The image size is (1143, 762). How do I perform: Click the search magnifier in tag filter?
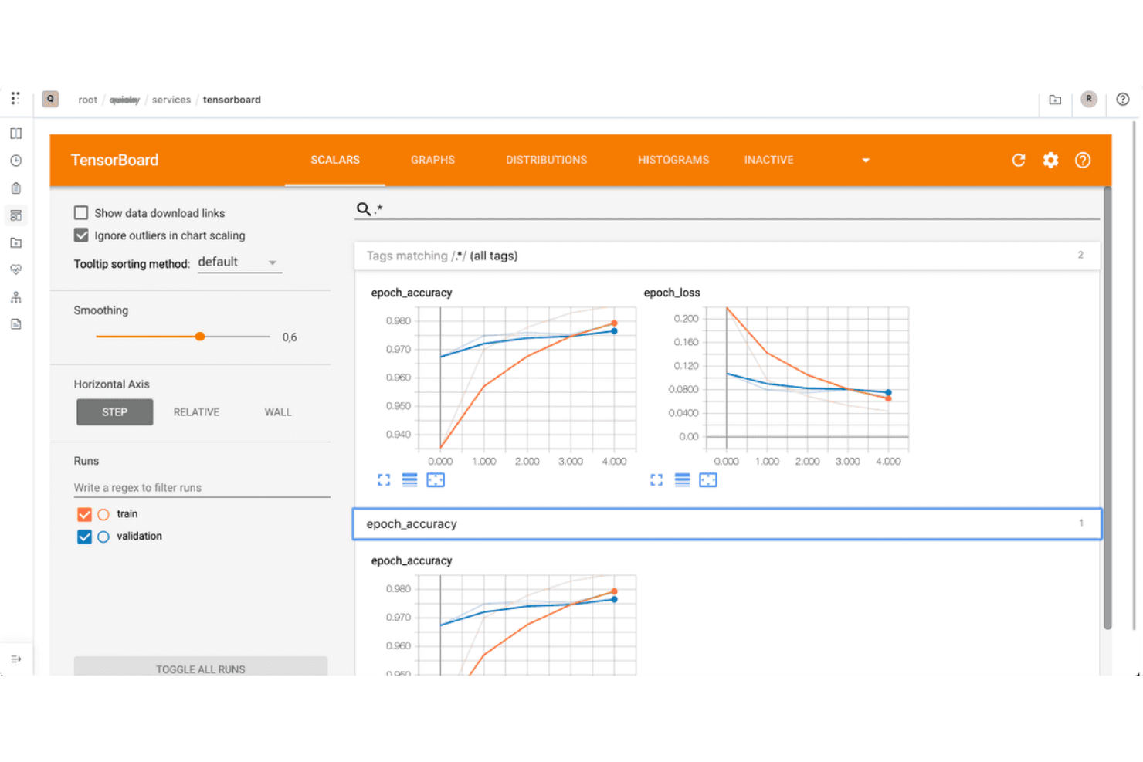tap(363, 208)
